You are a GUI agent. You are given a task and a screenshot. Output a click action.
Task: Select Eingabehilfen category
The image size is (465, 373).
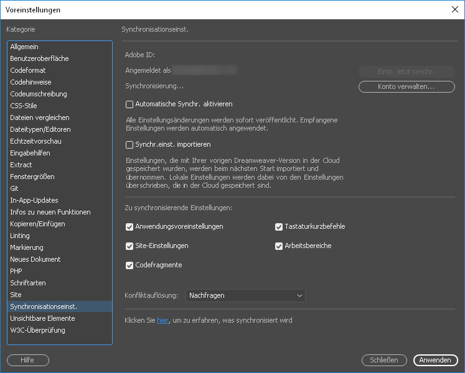60,153
